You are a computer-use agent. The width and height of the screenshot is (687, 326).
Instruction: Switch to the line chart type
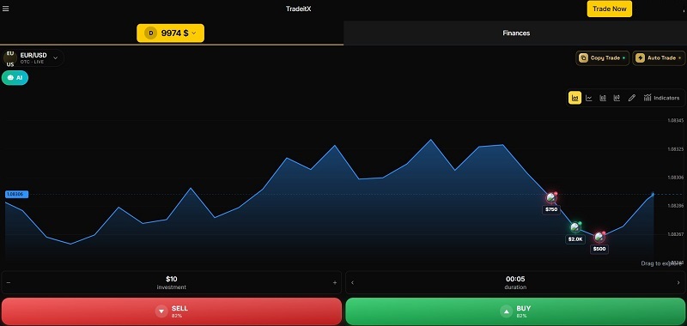(589, 98)
